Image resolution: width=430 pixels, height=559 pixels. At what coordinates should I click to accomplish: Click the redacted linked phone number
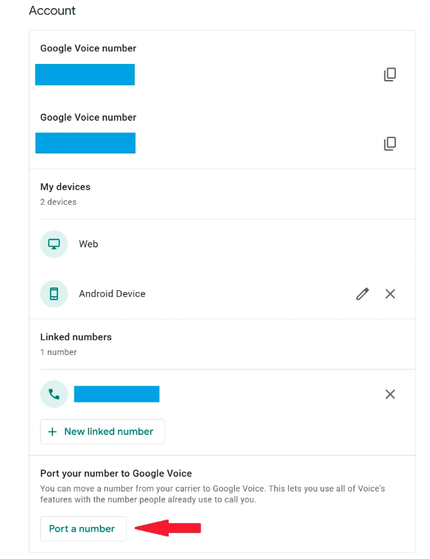(117, 394)
